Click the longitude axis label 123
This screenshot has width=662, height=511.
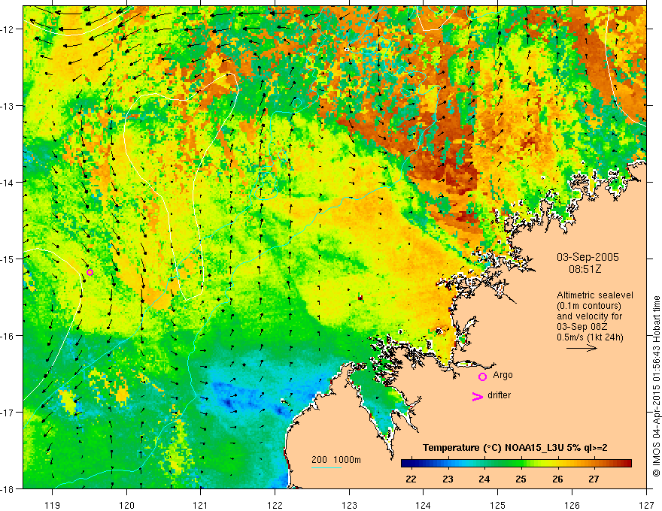tap(349, 505)
